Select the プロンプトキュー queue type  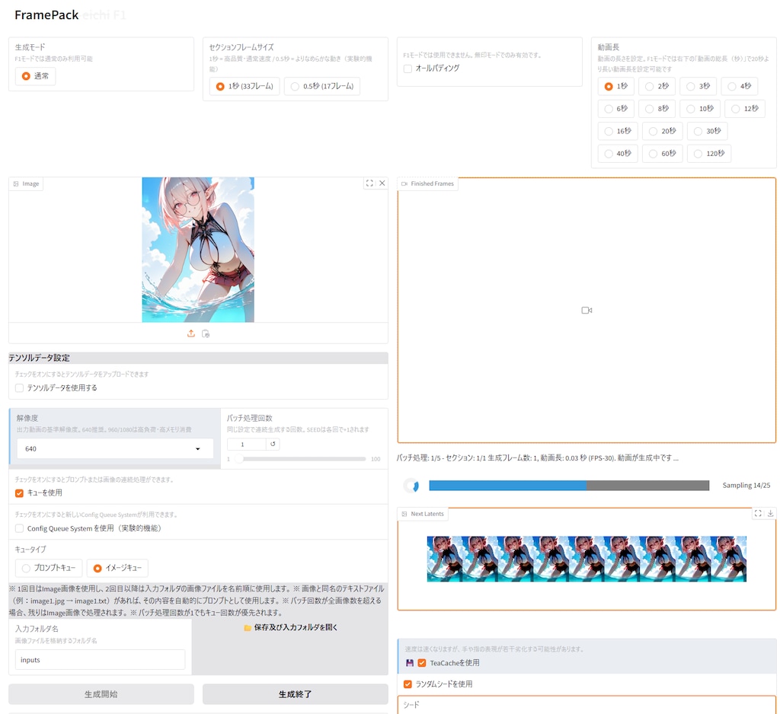tap(49, 568)
